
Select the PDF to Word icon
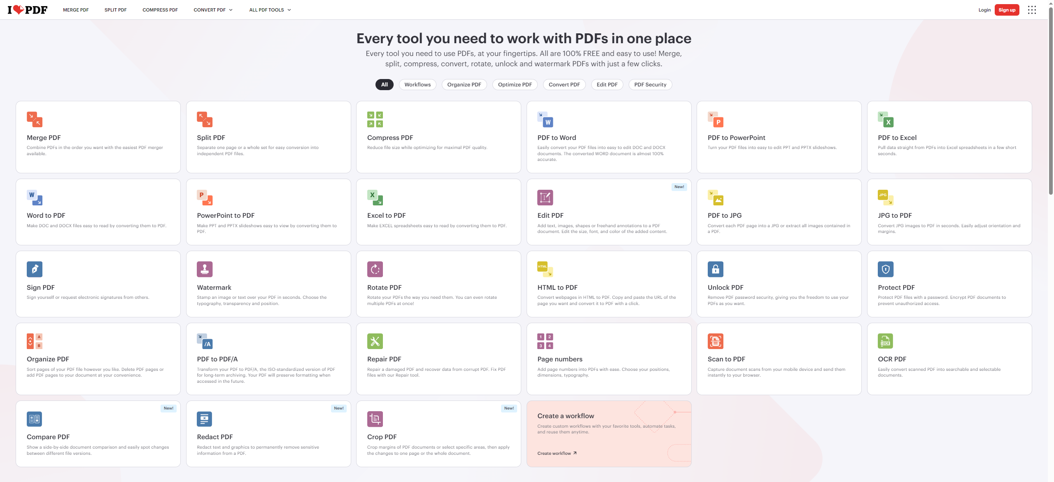click(545, 119)
